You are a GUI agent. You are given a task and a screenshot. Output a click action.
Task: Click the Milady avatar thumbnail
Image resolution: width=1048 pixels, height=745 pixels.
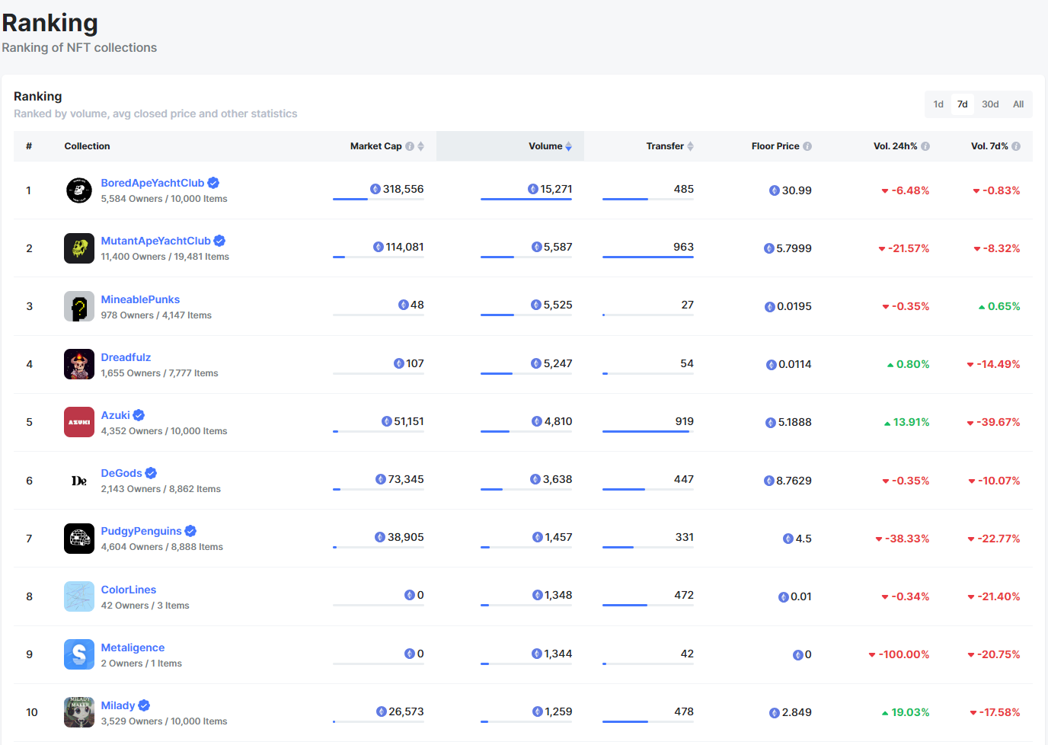click(x=79, y=712)
